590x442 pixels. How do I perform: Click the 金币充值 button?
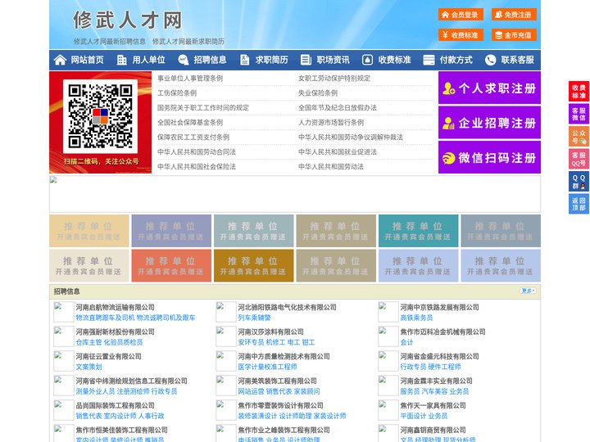point(514,35)
